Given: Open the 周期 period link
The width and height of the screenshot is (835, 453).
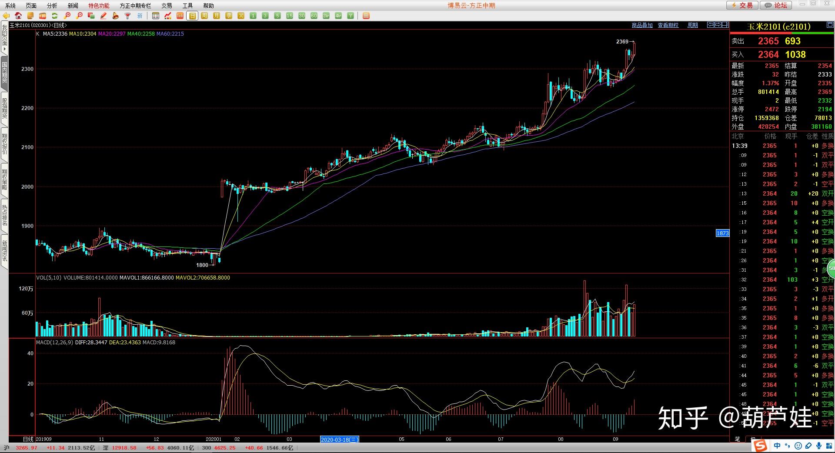Looking at the screenshot, I should [x=693, y=25].
